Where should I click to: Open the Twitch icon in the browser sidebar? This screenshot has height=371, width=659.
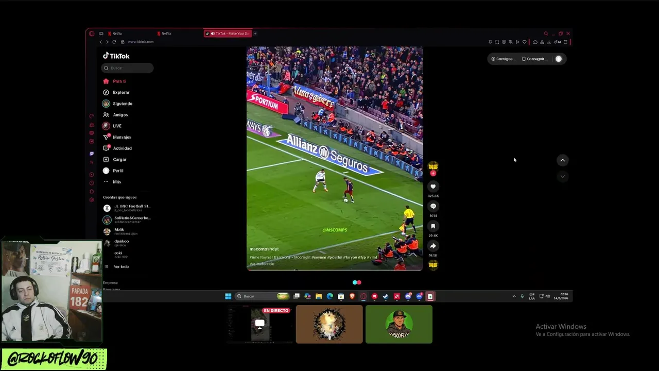click(92, 154)
